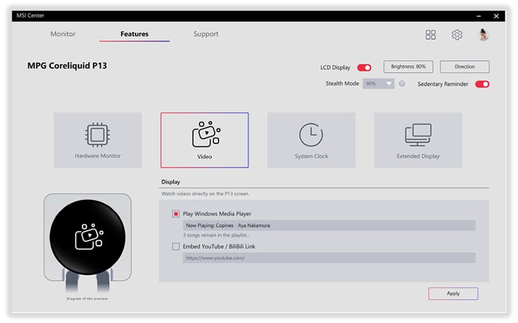The height and width of the screenshot is (323, 518).
Task: Select the Hardware Monitor chip icon
Action: coord(98,134)
